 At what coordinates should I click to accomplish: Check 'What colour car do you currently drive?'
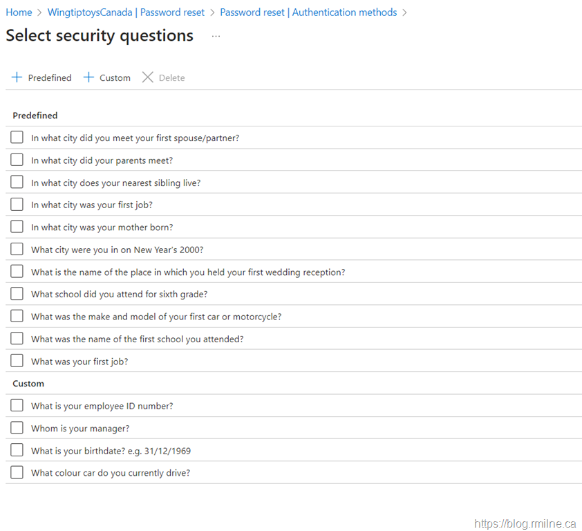(17, 472)
